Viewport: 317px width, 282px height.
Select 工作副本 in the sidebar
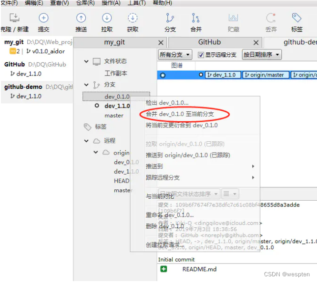coord(116,73)
